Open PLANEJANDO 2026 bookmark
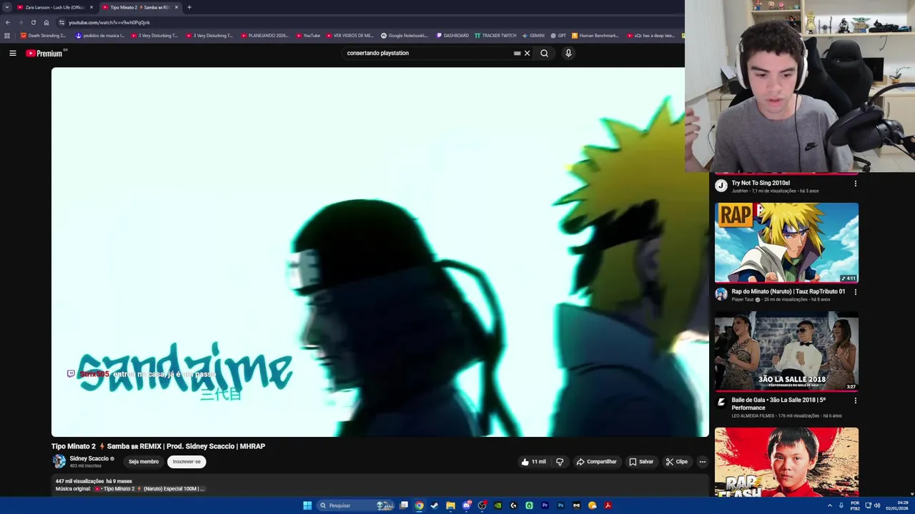This screenshot has width=915, height=514. click(x=264, y=35)
